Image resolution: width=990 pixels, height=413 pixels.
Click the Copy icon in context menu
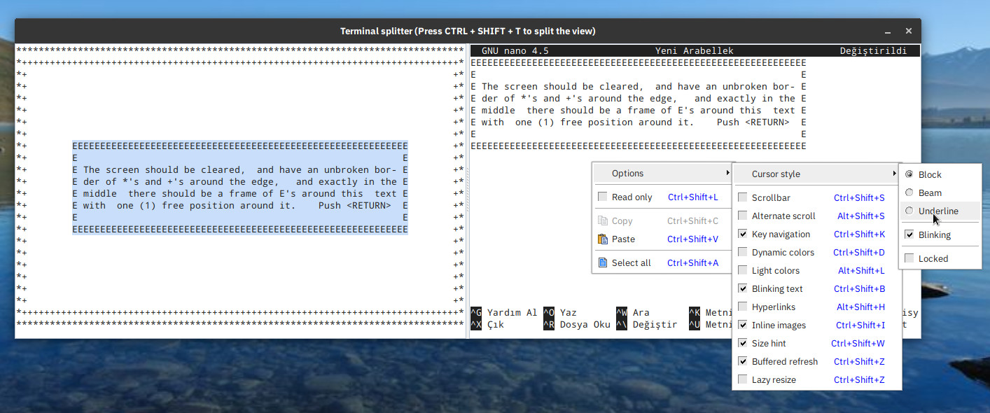602,221
